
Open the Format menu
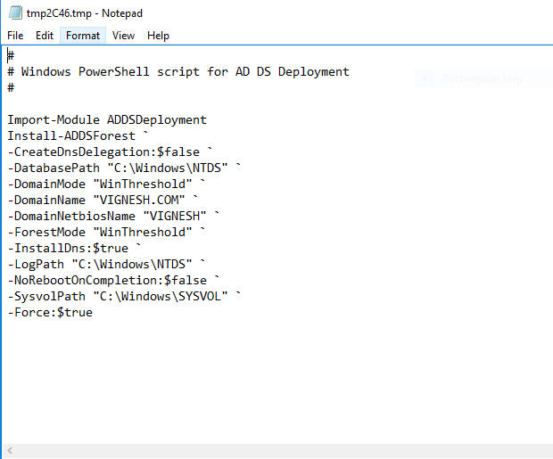click(83, 36)
